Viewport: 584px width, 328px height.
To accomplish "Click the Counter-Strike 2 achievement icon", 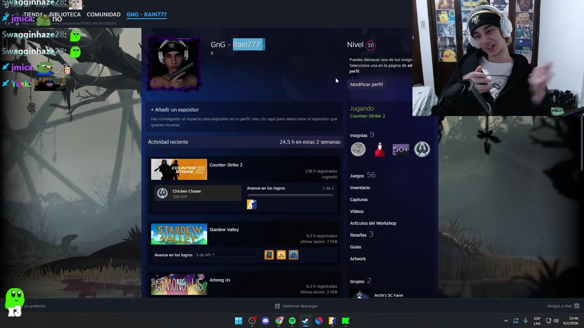I will (x=252, y=205).
